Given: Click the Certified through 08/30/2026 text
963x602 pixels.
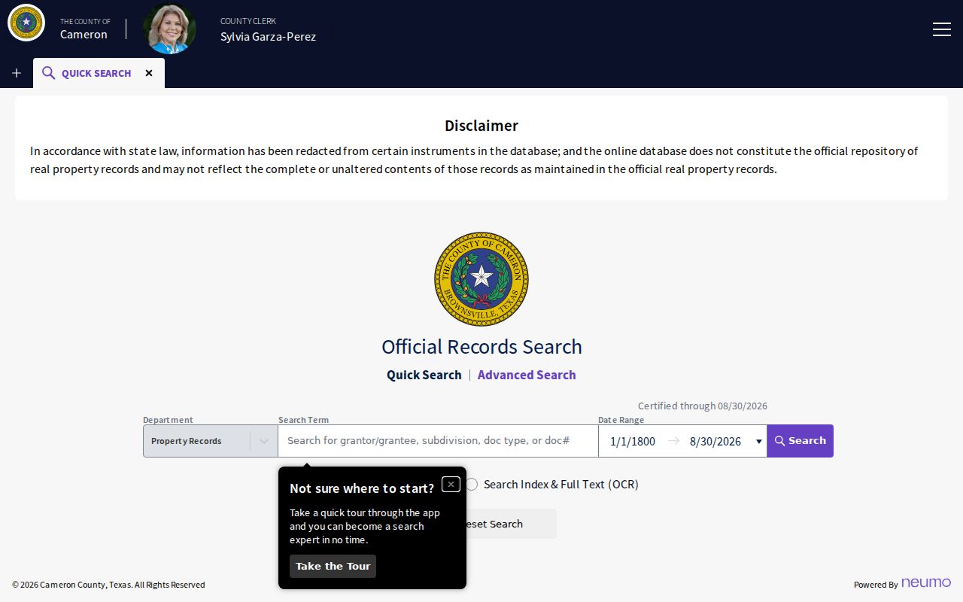Looking at the screenshot, I should coord(703,406).
